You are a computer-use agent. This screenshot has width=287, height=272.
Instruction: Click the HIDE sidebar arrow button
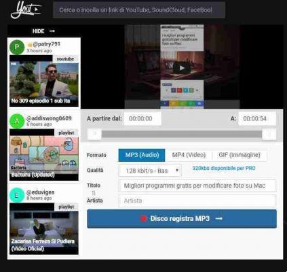coord(43,31)
